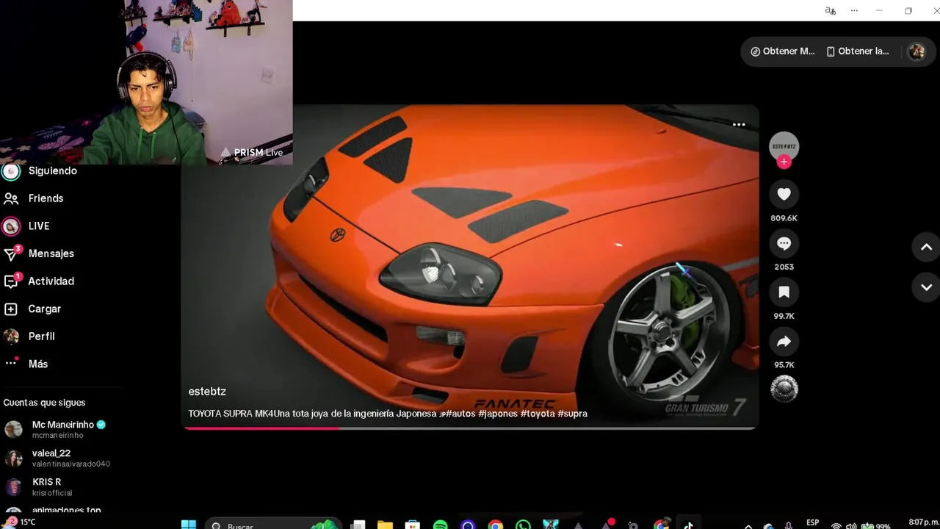Open profile avatar in top right corner
The width and height of the screenshot is (940, 529).
tap(916, 51)
